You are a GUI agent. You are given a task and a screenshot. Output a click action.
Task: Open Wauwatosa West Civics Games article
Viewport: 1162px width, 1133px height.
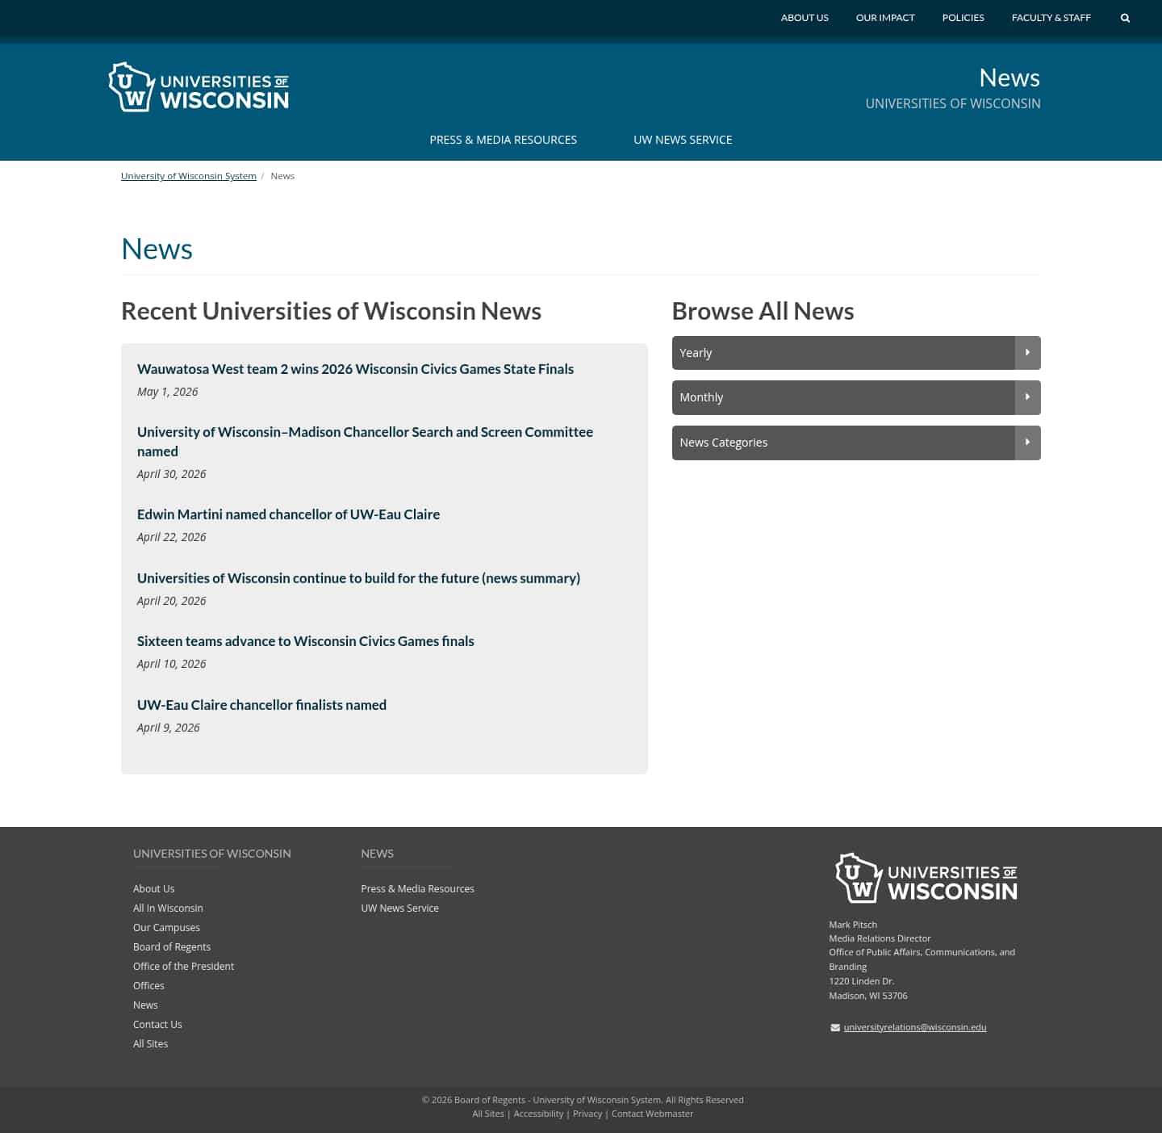tap(355, 369)
